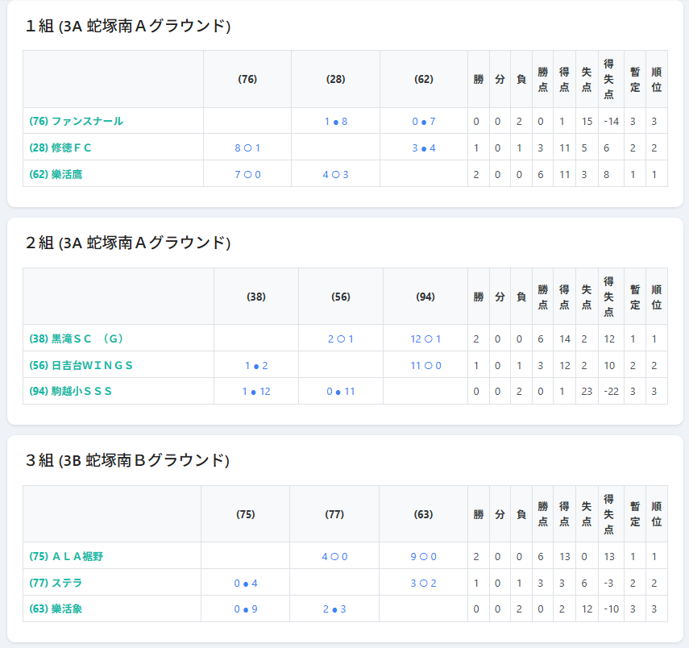The height and width of the screenshot is (648, 689).
Task: Open the 0 ● 11 score in 駒越小SSS row
Action: [x=341, y=392]
